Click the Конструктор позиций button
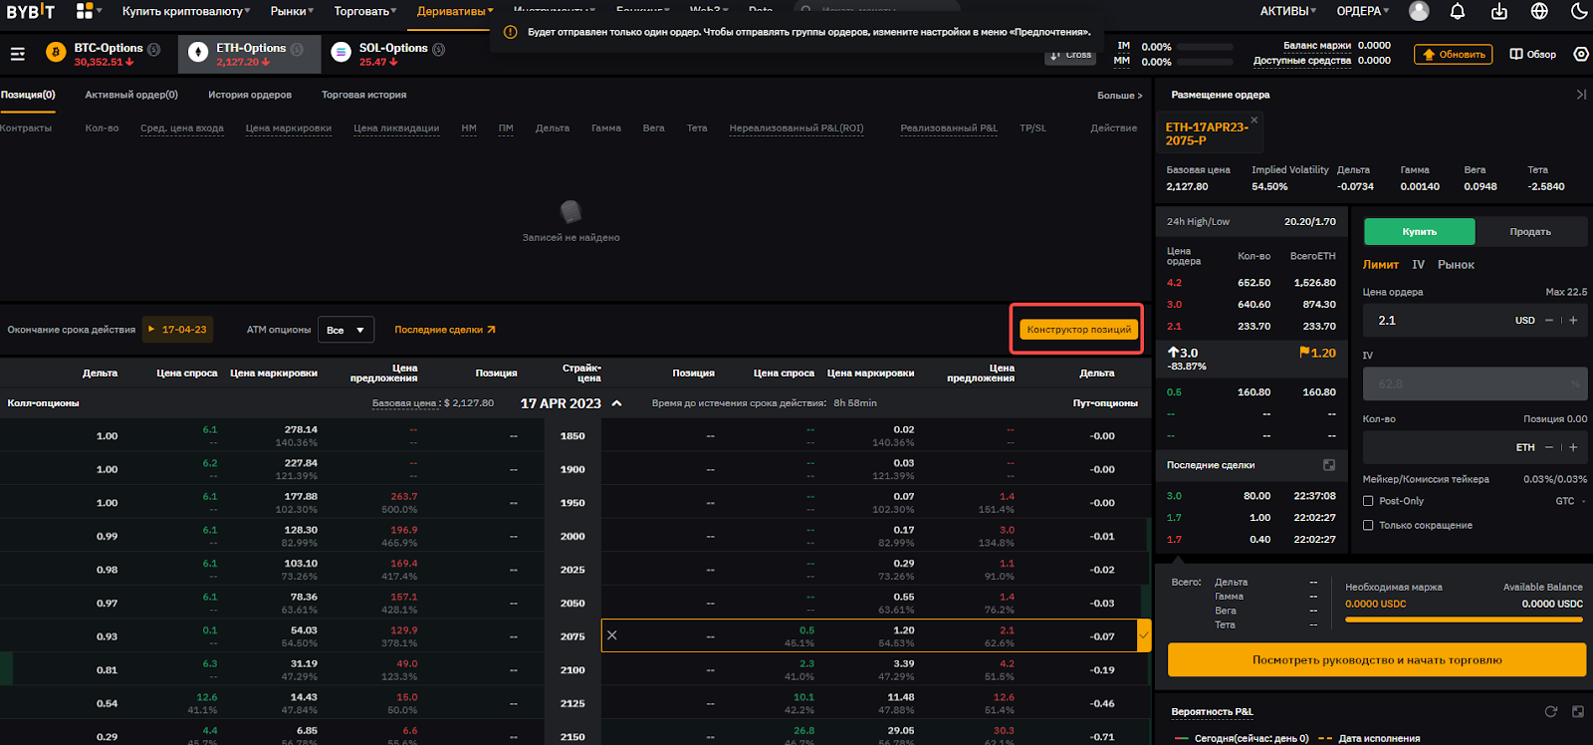The width and height of the screenshot is (1593, 745). pyautogui.click(x=1078, y=330)
